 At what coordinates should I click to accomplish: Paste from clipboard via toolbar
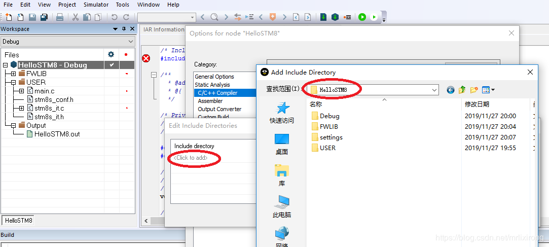pyautogui.click(x=98, y=17)
